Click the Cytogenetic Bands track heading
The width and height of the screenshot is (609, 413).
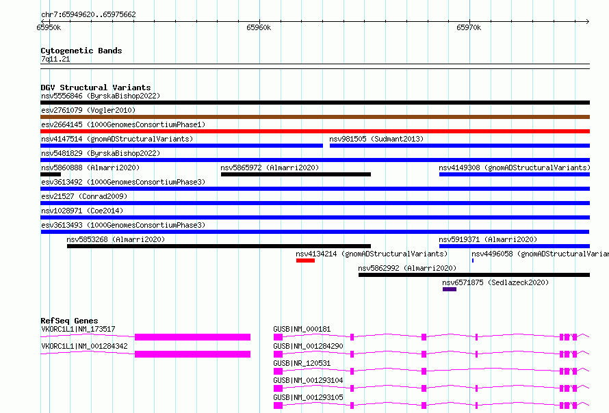coord(81,51)
